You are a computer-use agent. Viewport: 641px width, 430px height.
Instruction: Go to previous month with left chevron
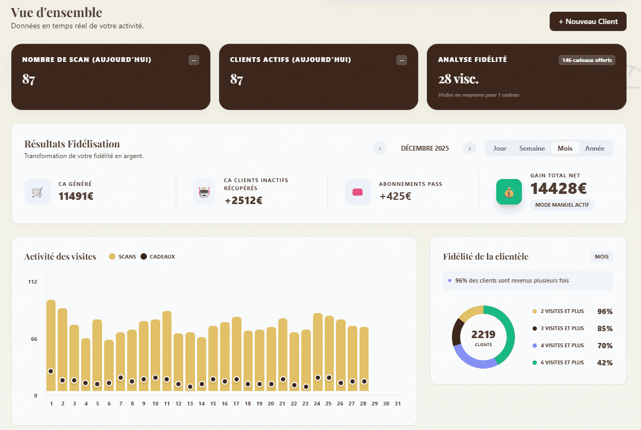(380, 148)
